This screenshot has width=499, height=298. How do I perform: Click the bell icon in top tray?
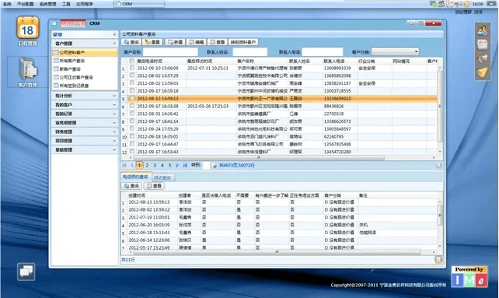click(x=466, y=4)
